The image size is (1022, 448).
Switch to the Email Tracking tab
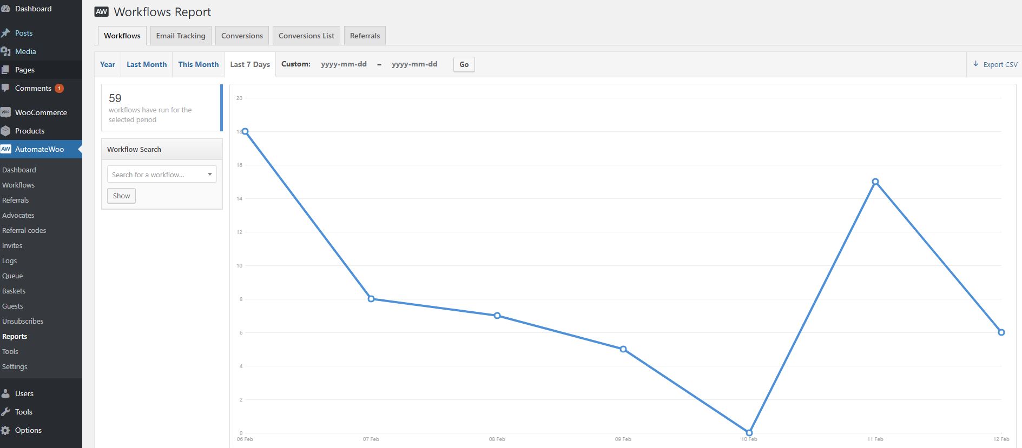(x=181, y=36)
